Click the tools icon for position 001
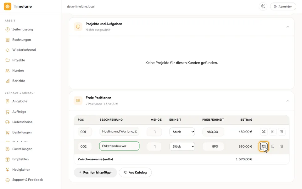The width and height of the screenshot is (302, 189). [x=264, y=132]
